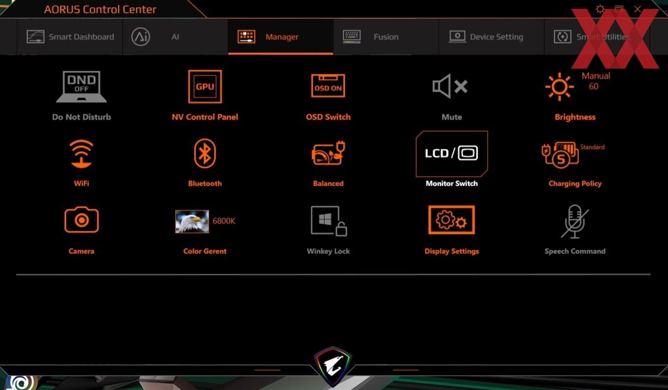Click the Balanced power mode icon
668x390 pixels.
329,153
